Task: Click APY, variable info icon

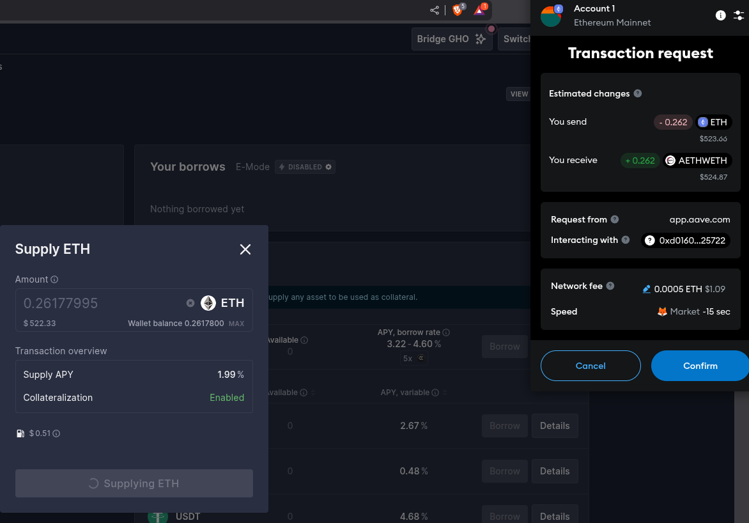Action: tap(435, 393)
